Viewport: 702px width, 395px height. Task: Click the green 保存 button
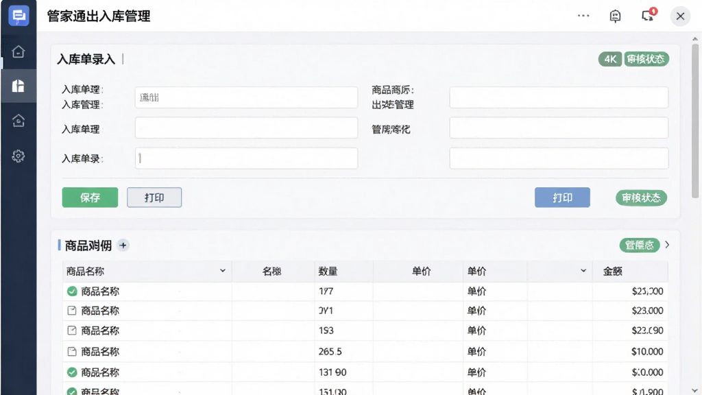(x=90, y=197)
